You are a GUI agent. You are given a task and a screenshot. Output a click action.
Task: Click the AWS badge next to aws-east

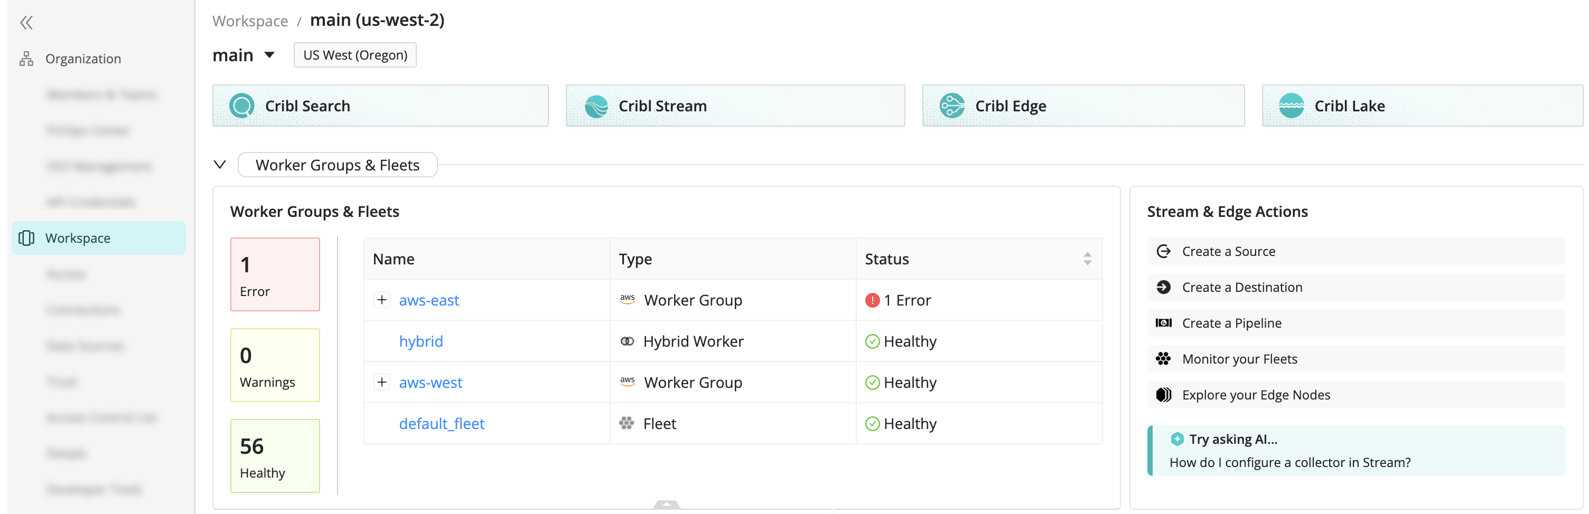coord(628,300)
